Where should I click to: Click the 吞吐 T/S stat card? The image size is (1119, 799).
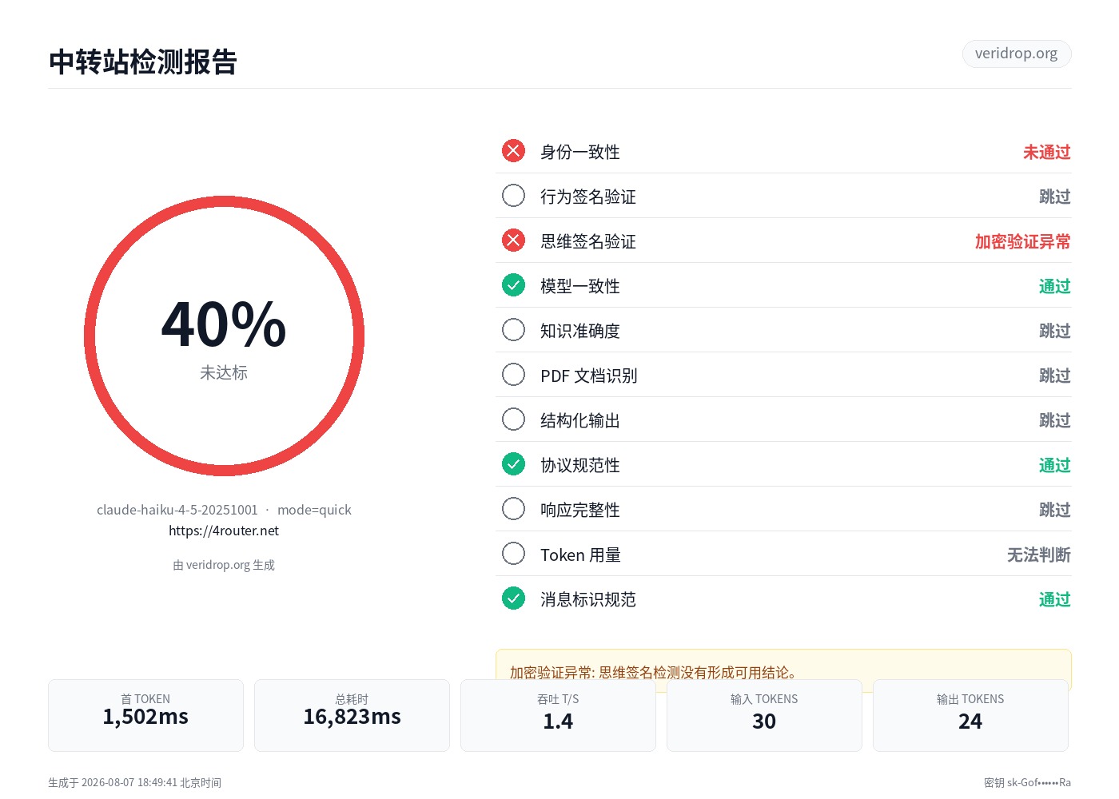tap(558, 715)
